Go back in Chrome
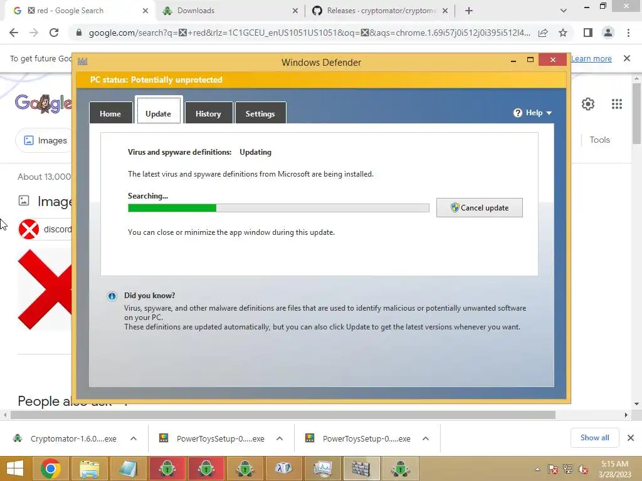The image size is (642, 481). pos(14,33)
